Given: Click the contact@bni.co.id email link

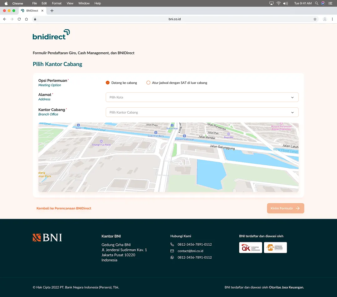Looking at the screenshot, I should point(190,251).
